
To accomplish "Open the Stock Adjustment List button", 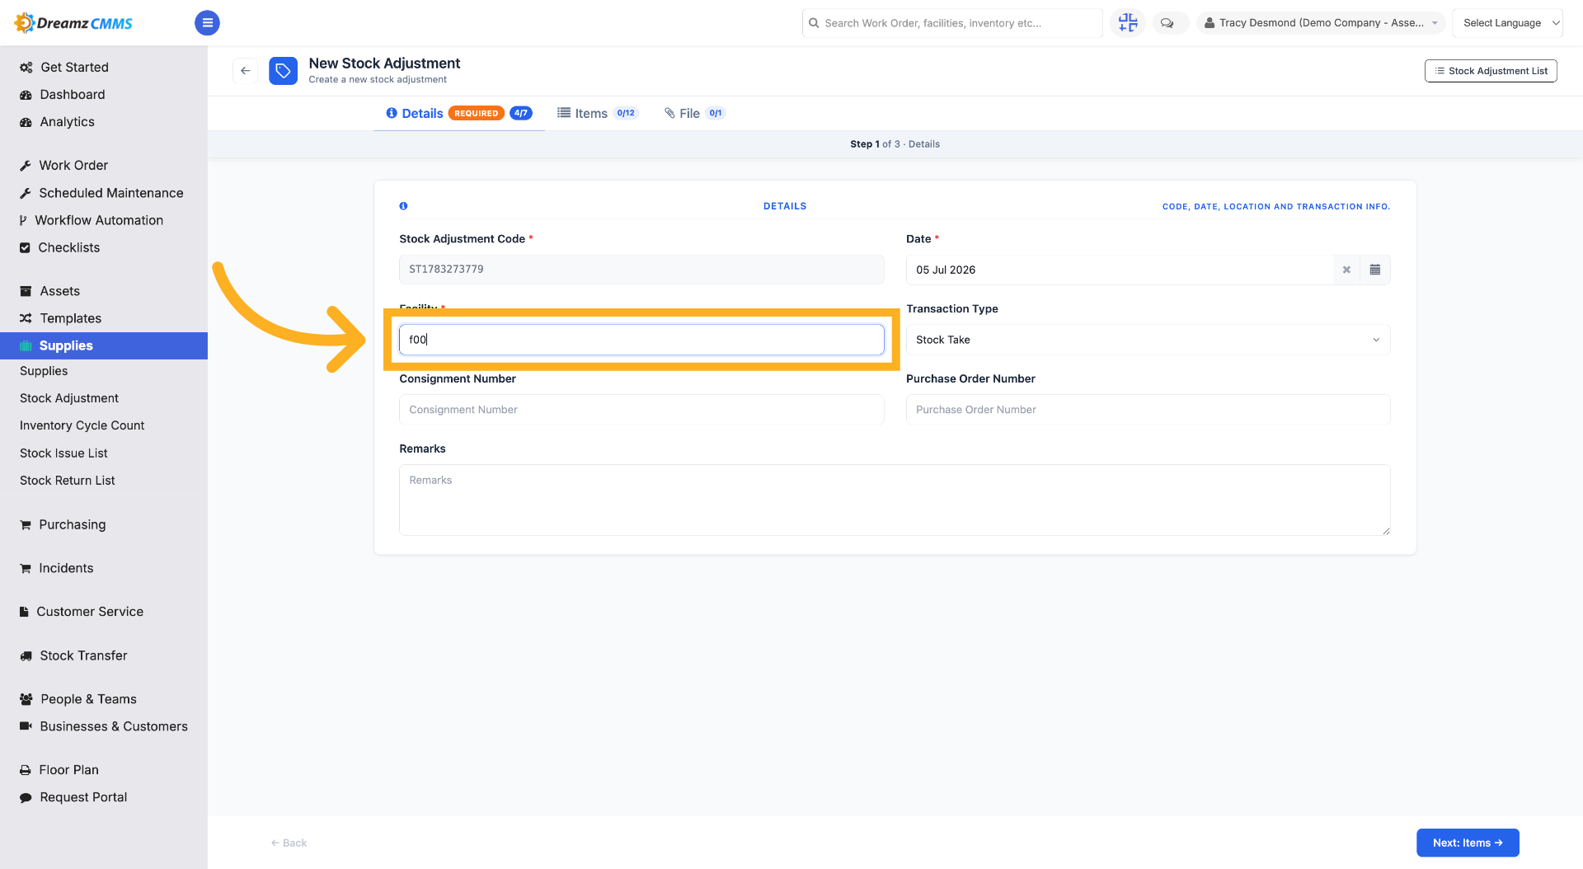I will [x=1491, y=71].
